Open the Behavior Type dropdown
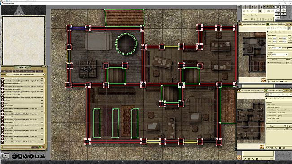Image resolution: width=292 pixels, height=164 pixels. [276, 48]
